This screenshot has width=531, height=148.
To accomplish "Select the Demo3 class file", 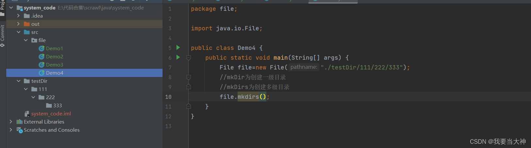I will [x=55, y=65].
